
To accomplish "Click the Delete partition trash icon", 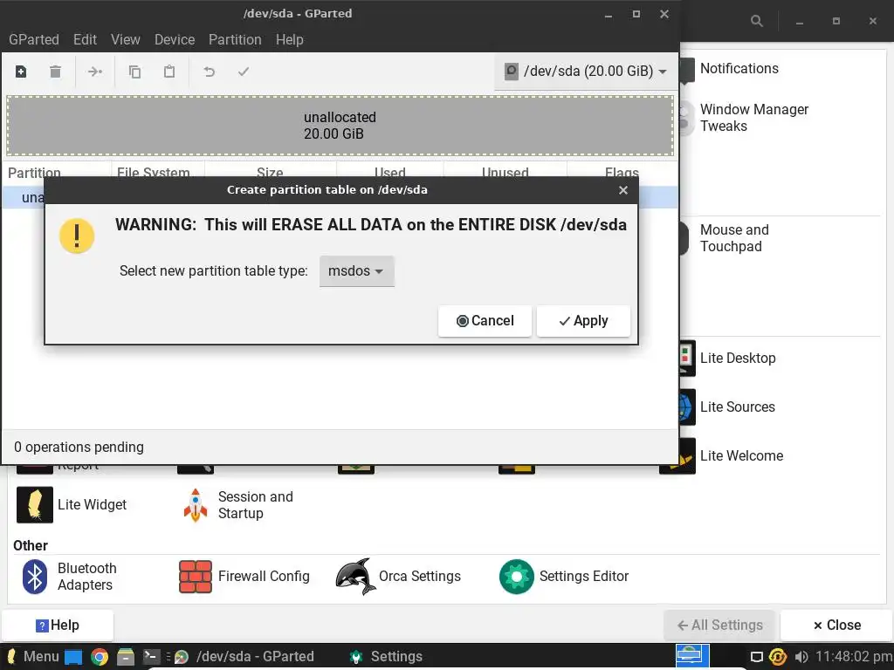I will pyautogui.click(x=55, y=72).
